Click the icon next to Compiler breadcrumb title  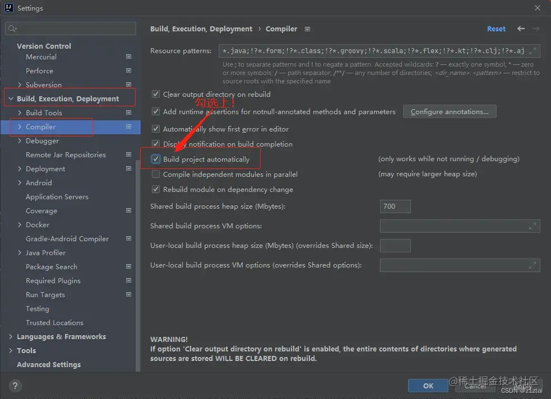tap(308, 29)
